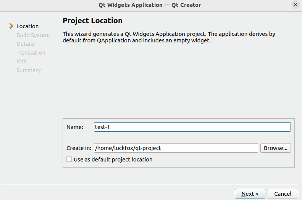Click the orange arrow beside Location

(x=11, y=26)
